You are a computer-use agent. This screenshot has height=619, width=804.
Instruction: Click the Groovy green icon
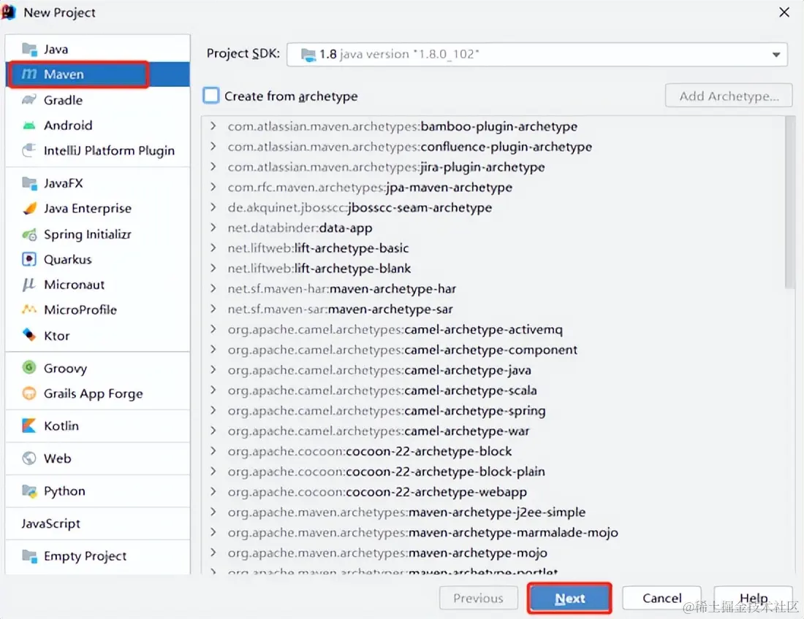point(29,368)
